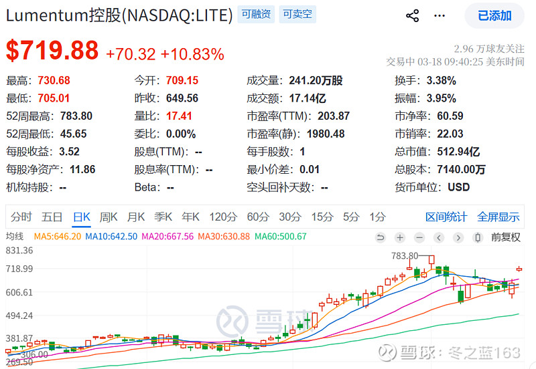
Task: Zoom in chart with plus icon
Action: tap(399, 237)
